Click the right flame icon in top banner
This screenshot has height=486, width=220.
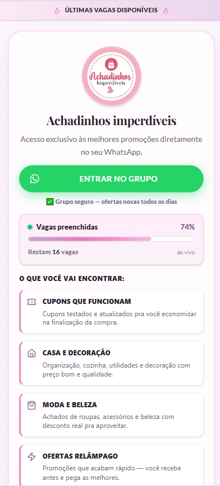coord(165,11)
